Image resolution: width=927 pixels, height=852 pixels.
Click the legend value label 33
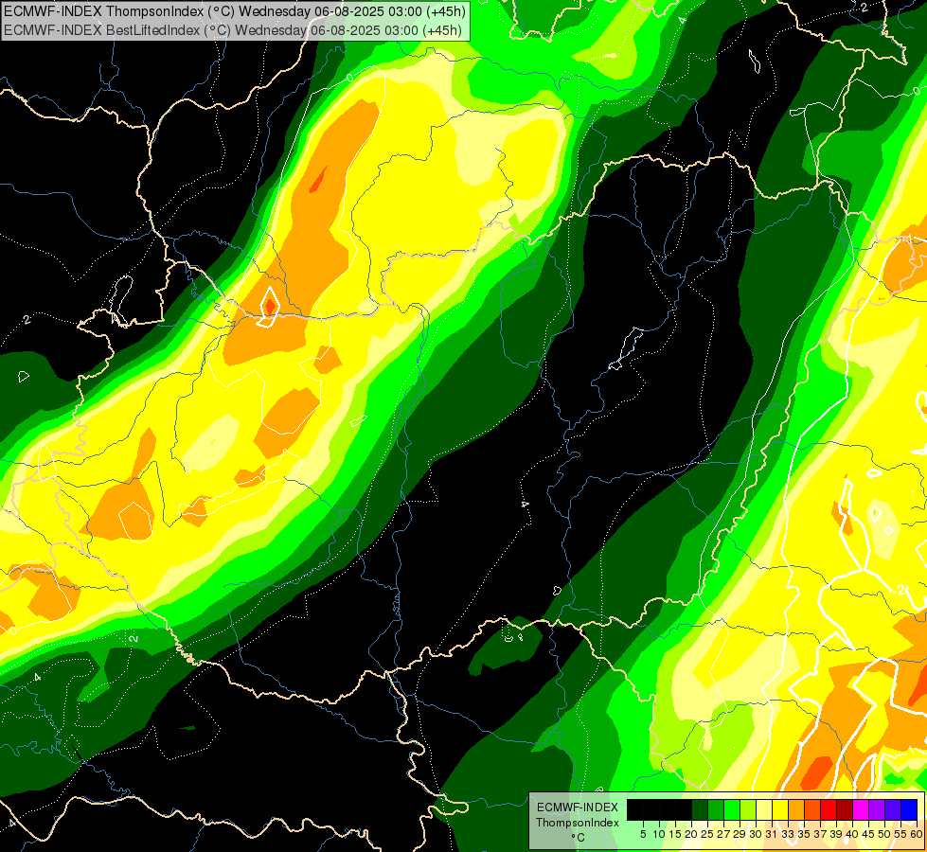(x=788, y=834)
